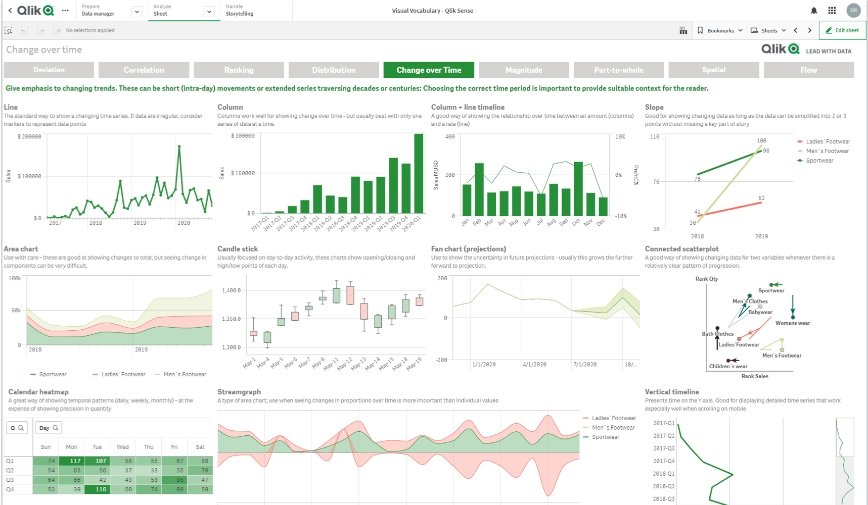Go to next sheet arrow
Image resolution: width=868 pixels, height=505 pixels.
click(x=810, y=30)
